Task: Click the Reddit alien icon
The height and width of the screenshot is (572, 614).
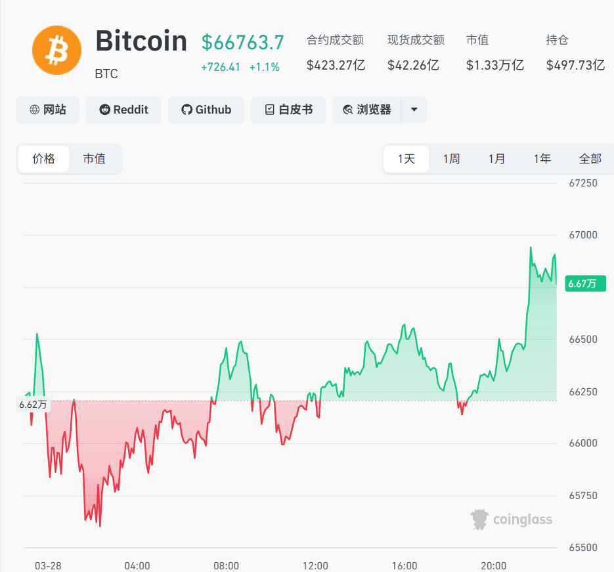Action: coord(104,110)
